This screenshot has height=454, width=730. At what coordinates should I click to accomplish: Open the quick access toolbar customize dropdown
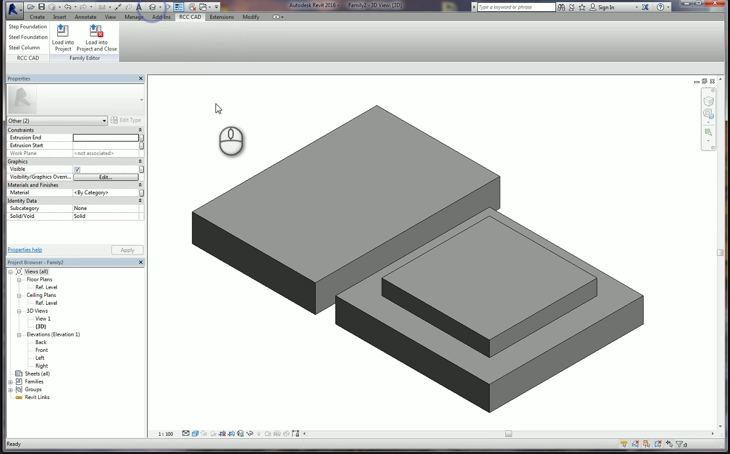pos(217,7)
